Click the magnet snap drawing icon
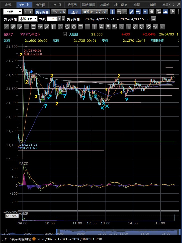The height and width of the screenshot is (243, 182). click(x=148, y=27)
